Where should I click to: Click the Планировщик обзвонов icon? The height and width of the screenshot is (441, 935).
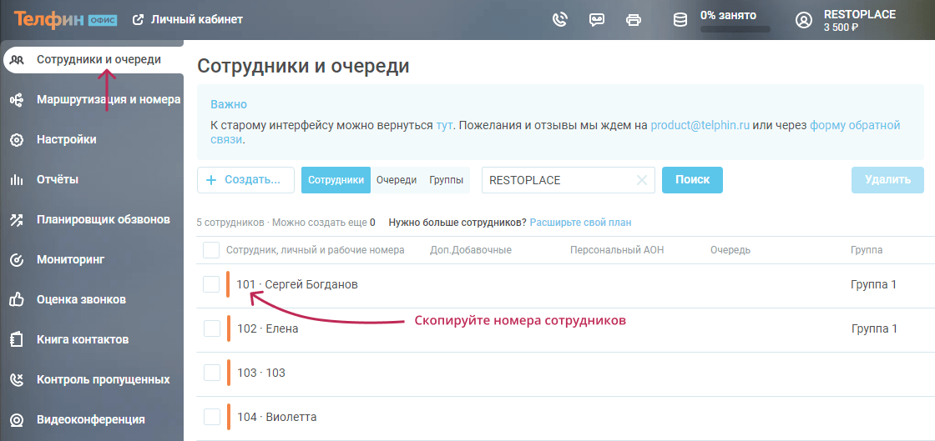[17, 219]
